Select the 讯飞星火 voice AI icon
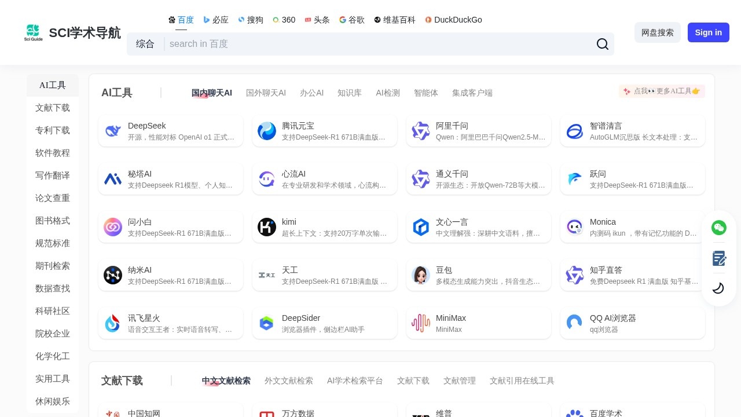Image resolution: width=741 pixels, height=417 pixels. coord(113,323)
